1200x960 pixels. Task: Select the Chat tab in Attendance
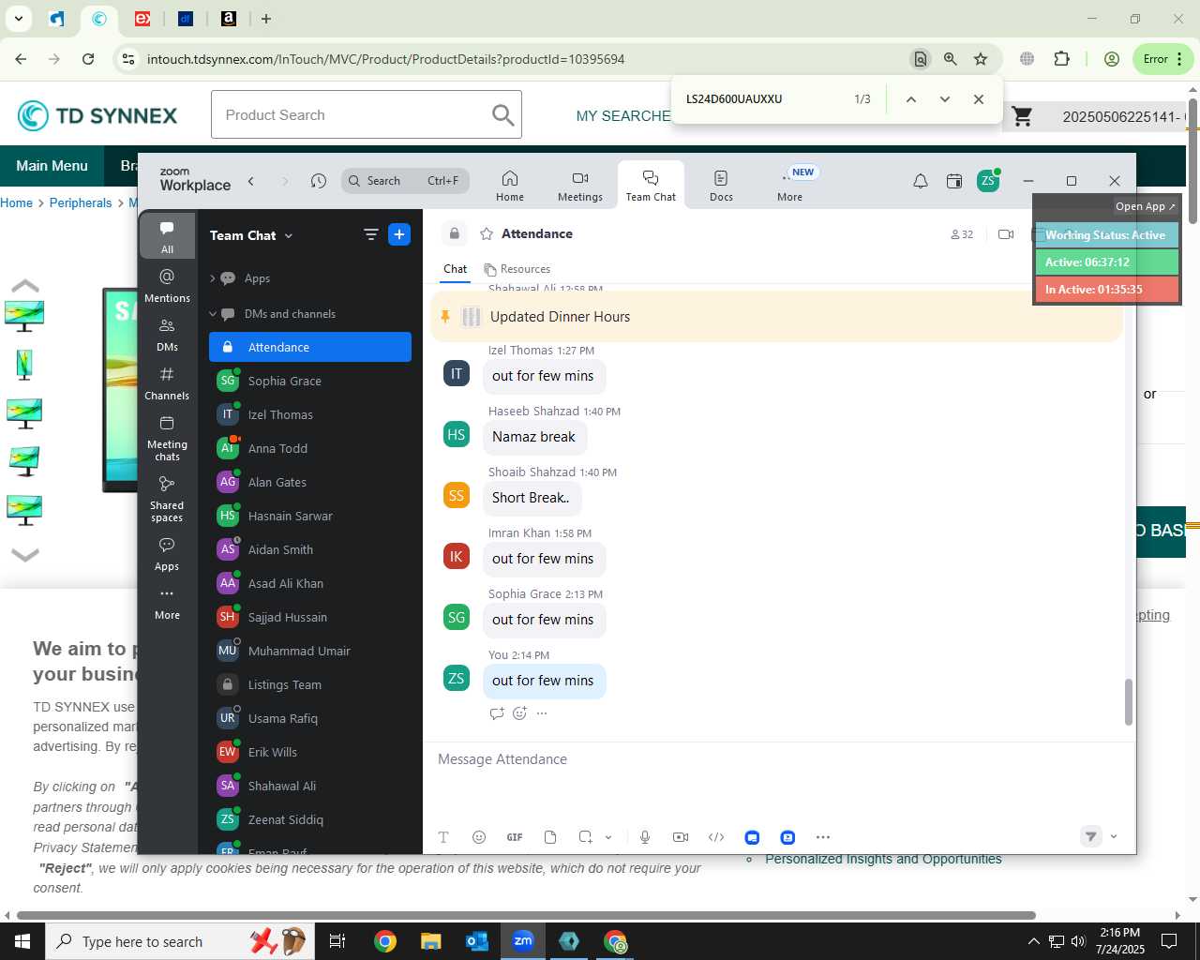pyautogui.click(x=456, y=269)
